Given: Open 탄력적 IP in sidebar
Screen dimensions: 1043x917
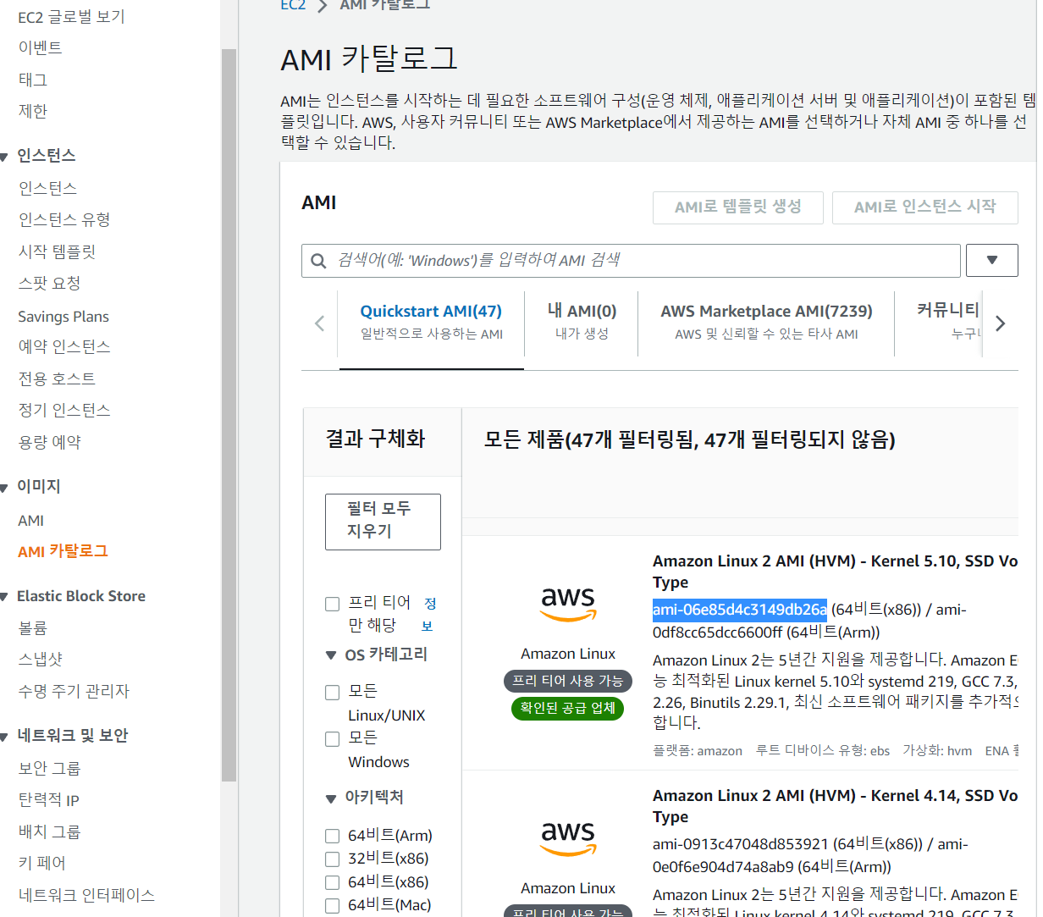Looking at the screenshot, I should (x=48, y=799).
